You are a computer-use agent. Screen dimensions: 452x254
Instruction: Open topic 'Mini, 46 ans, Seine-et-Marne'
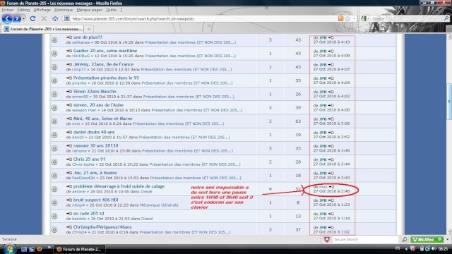pyautogui.click(x=102, y=119)
